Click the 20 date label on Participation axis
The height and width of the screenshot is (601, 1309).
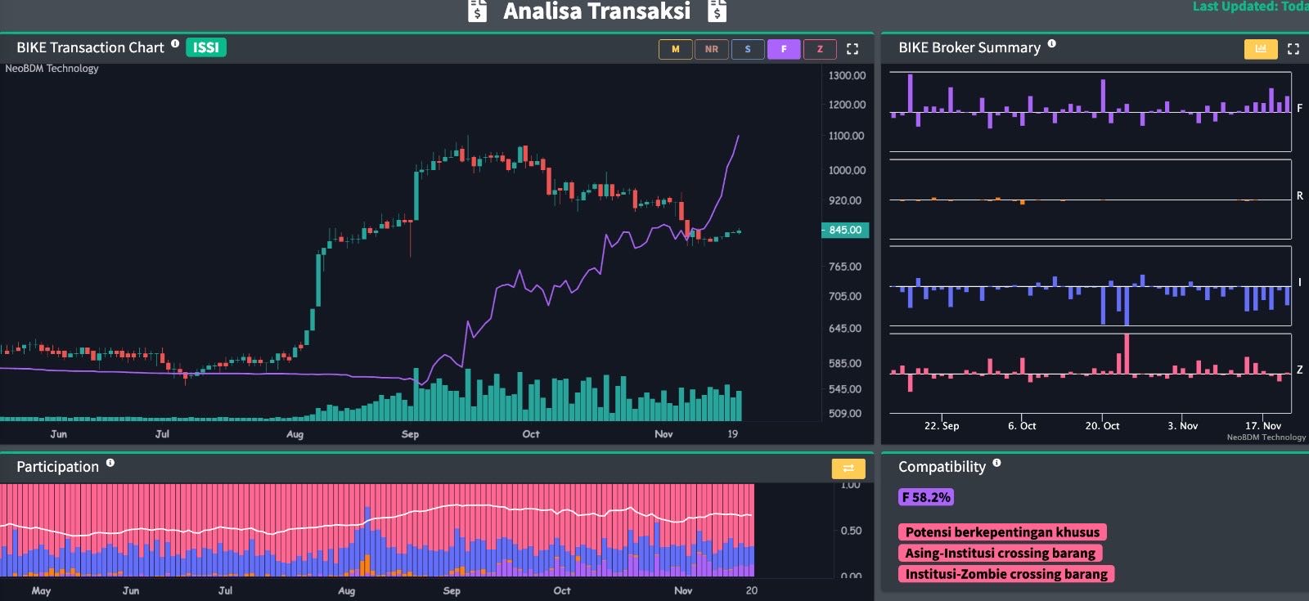coord(752,590)
